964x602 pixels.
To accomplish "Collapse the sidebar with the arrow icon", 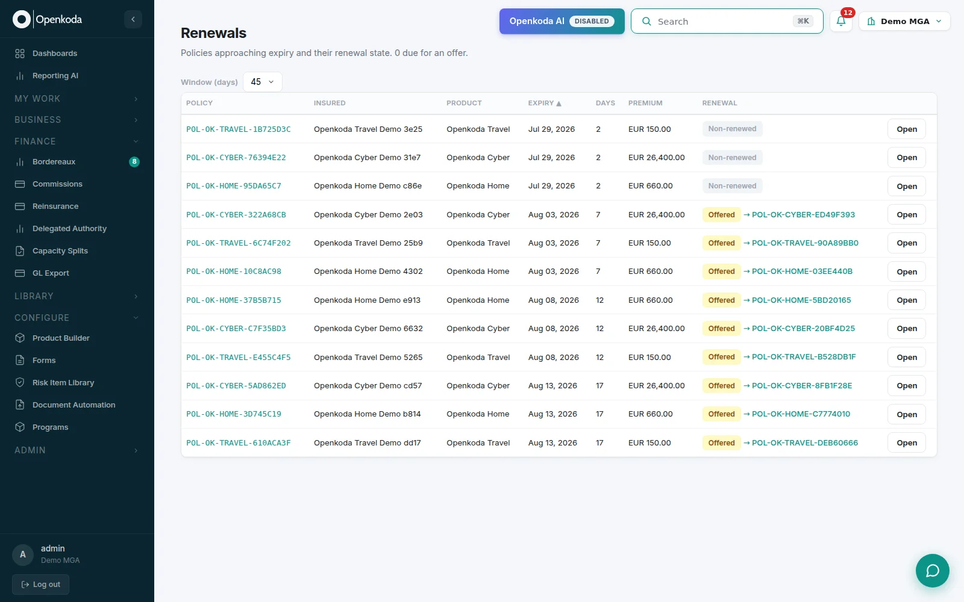I will coord(133,19).
